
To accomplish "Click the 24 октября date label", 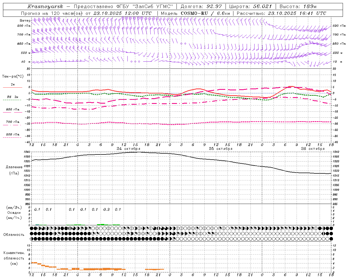I will (128, 149).
